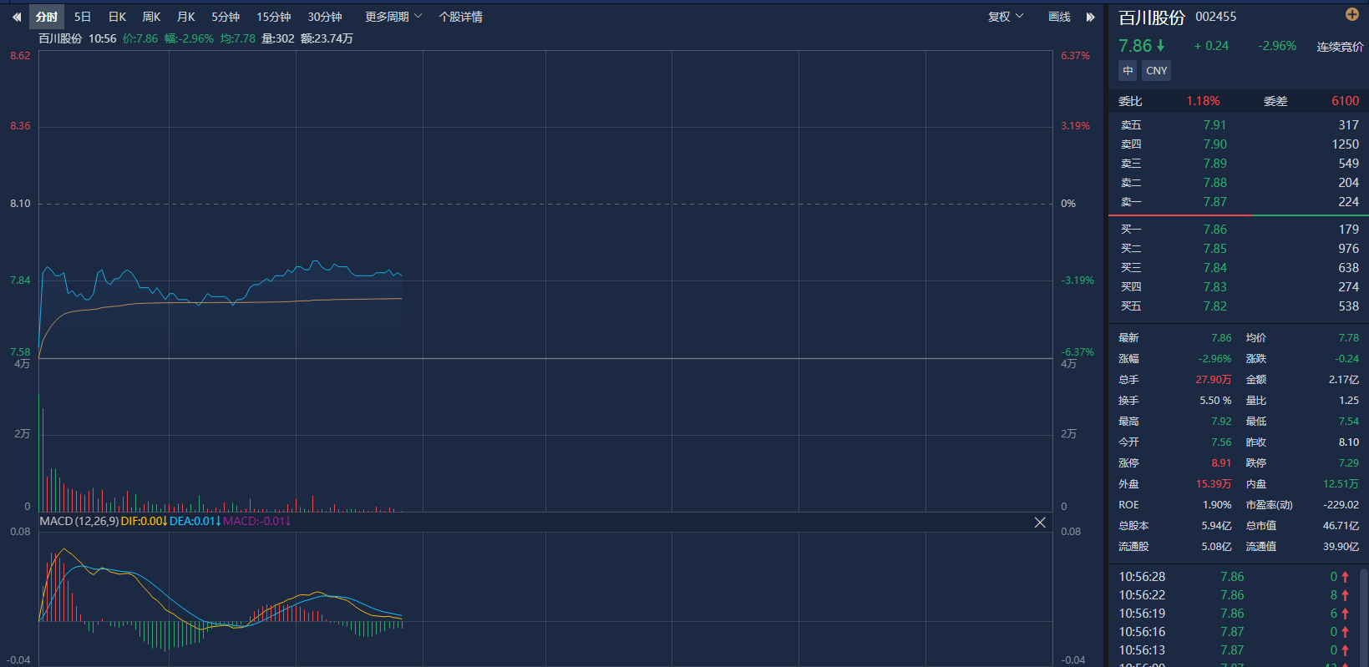
Task: Toggle the 日K daily candlestick view
Action: (117, 17)
